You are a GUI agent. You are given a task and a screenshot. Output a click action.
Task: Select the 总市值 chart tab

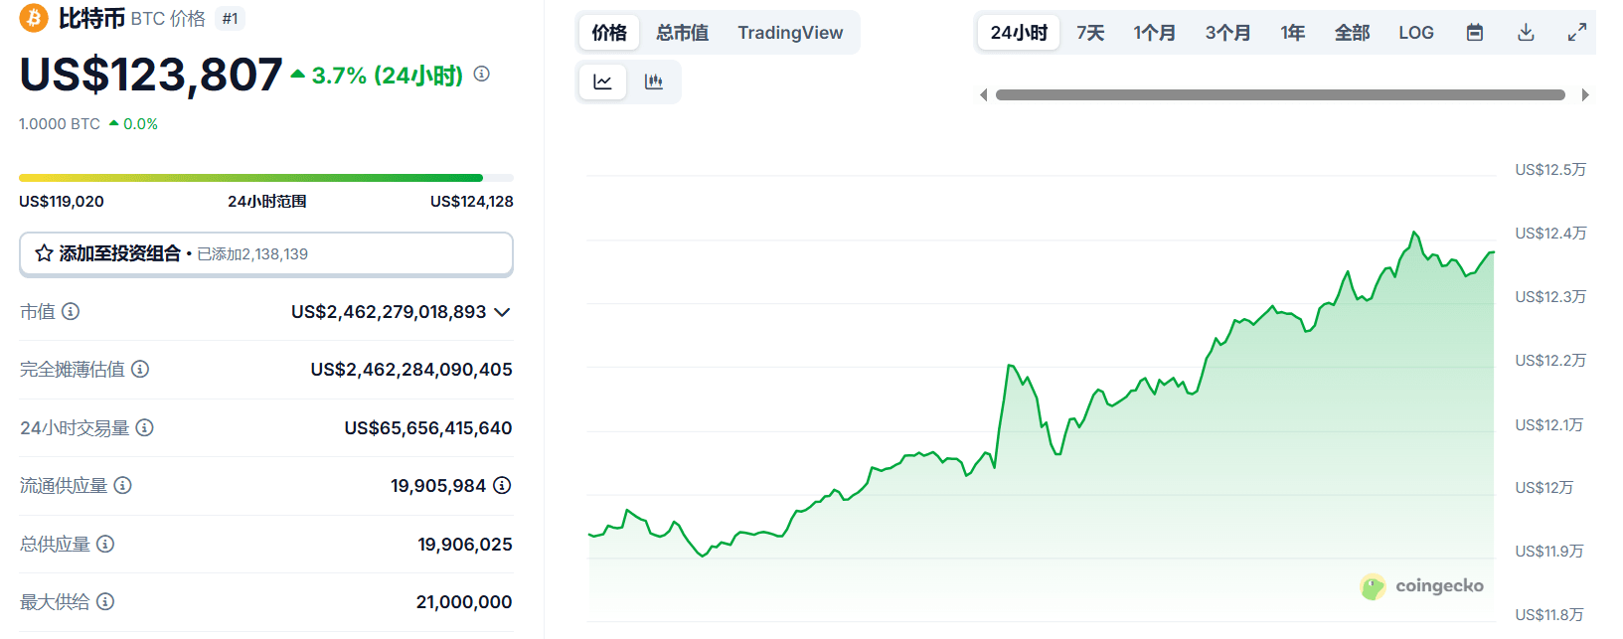coord(683,33)
